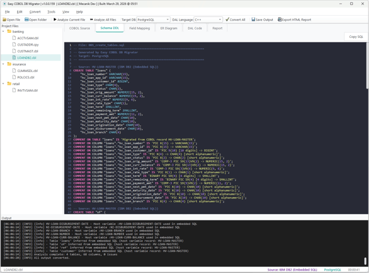
Task: Open the File menu
Action: [8, 12]
